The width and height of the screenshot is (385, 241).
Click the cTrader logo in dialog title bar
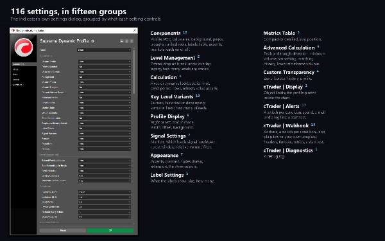tap(13, 30)
